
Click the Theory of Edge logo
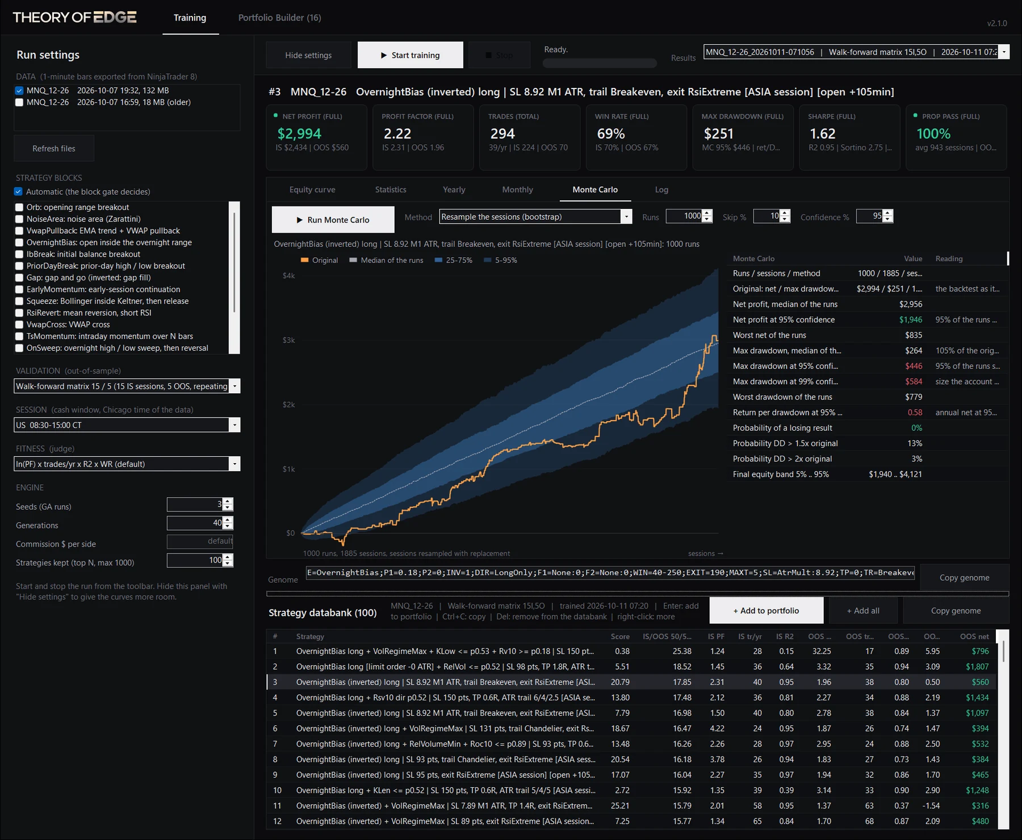pyautogui.click(x=74, y=17)
